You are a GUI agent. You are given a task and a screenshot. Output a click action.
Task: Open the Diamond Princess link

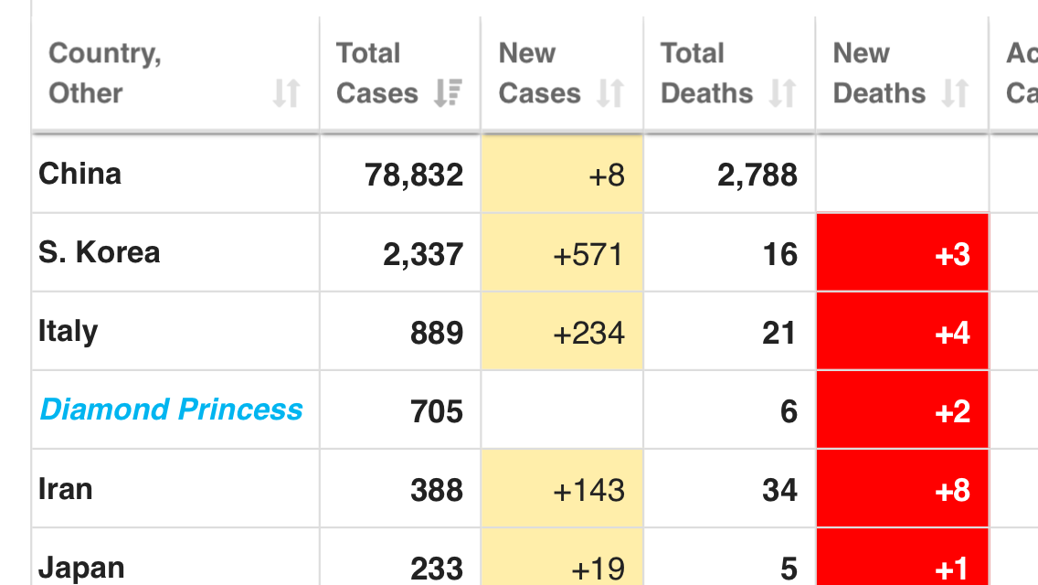171,409
